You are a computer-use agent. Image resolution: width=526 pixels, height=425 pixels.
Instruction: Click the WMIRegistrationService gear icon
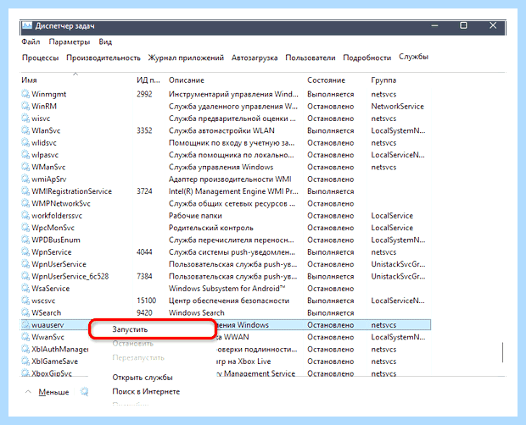point(25,191)
